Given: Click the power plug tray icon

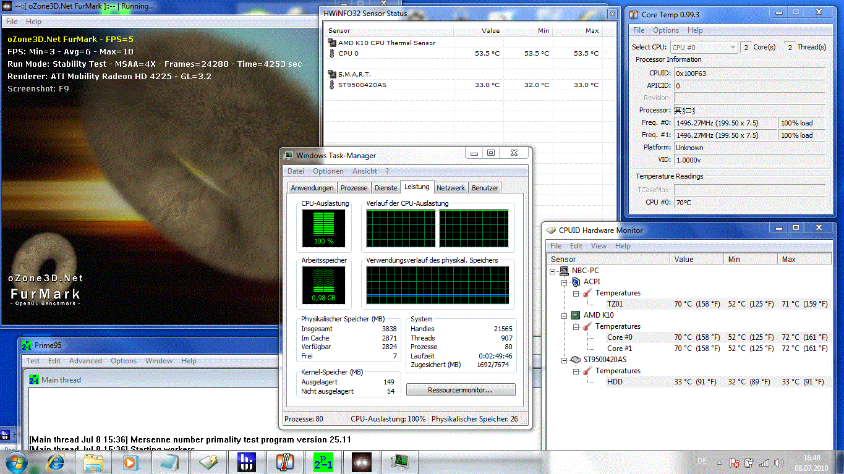Looking at the screenshot, I should tap(749, 462).
